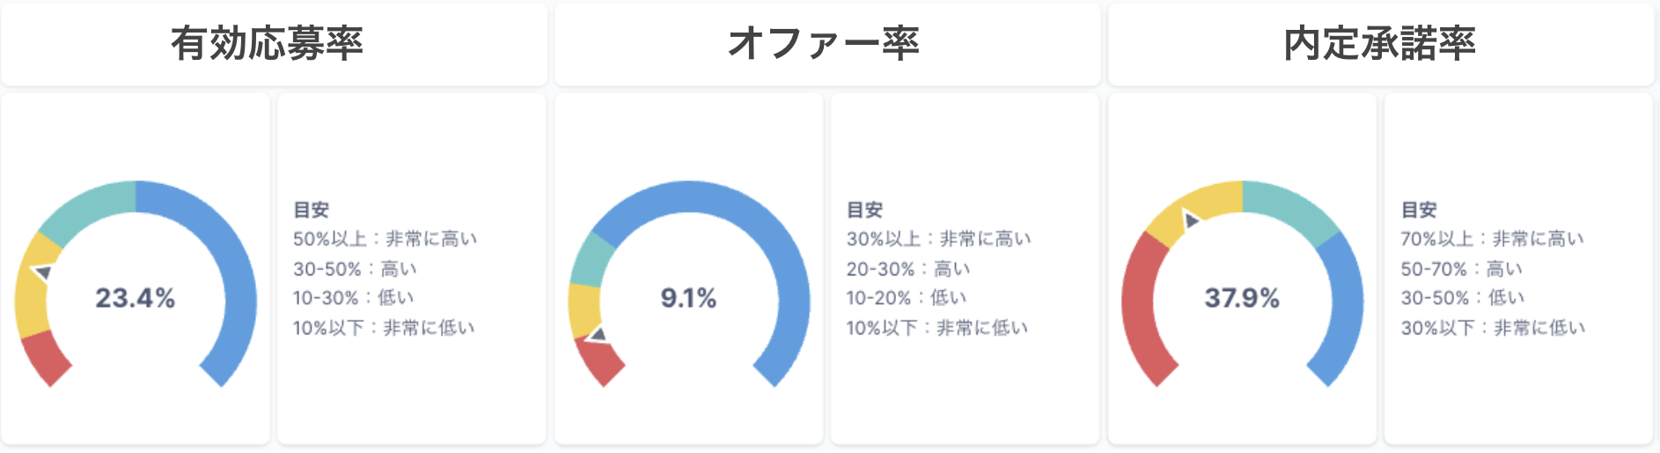This screenshot has height=453, width=1660.
Task: Click the 目安 label in the 内定承諾率 panel
Action: click(1419, 210)
